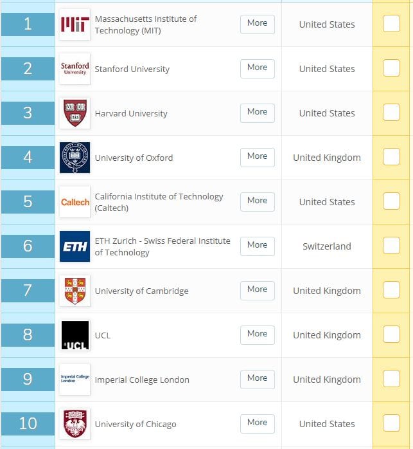Select the Cambridge shield logo
Viewport: 413px width, 449px height.
pos(75,291)
